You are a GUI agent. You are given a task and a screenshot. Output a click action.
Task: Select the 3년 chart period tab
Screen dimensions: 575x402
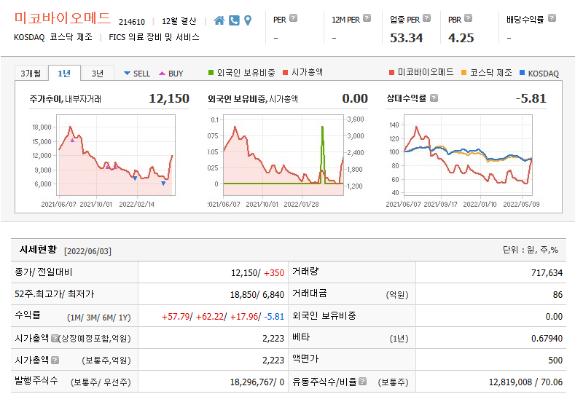[98, 74]
